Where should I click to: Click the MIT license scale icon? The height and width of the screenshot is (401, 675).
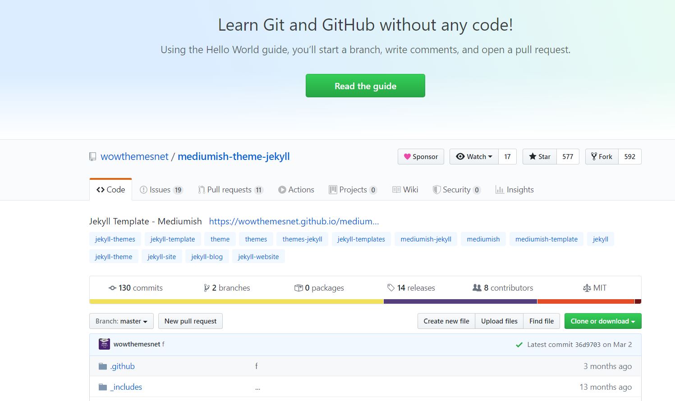click(x=587, y=288)
